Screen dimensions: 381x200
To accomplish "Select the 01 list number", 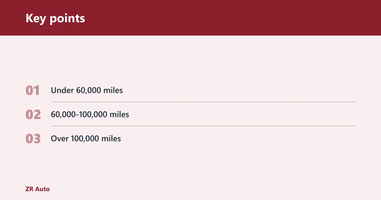I will (x=33, y=90).
